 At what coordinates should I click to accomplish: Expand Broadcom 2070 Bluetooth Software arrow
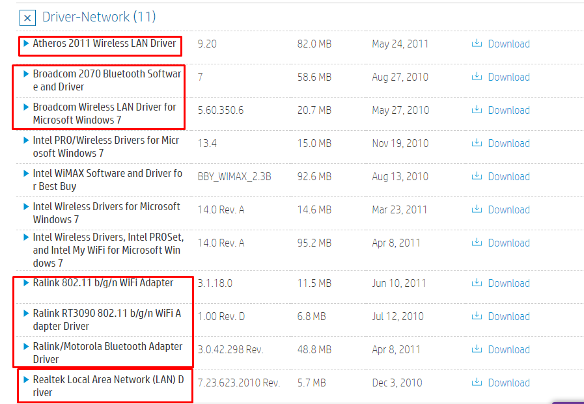(26, 74)
